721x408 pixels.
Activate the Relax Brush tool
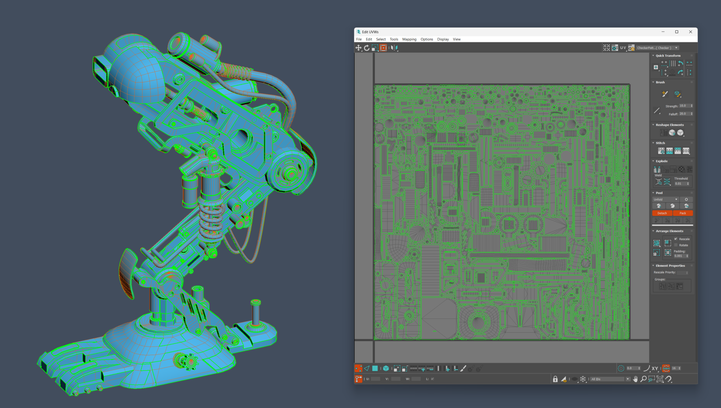(x=677, y=94)
